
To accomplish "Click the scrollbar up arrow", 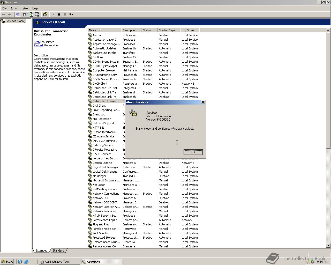I will point(328,30).
